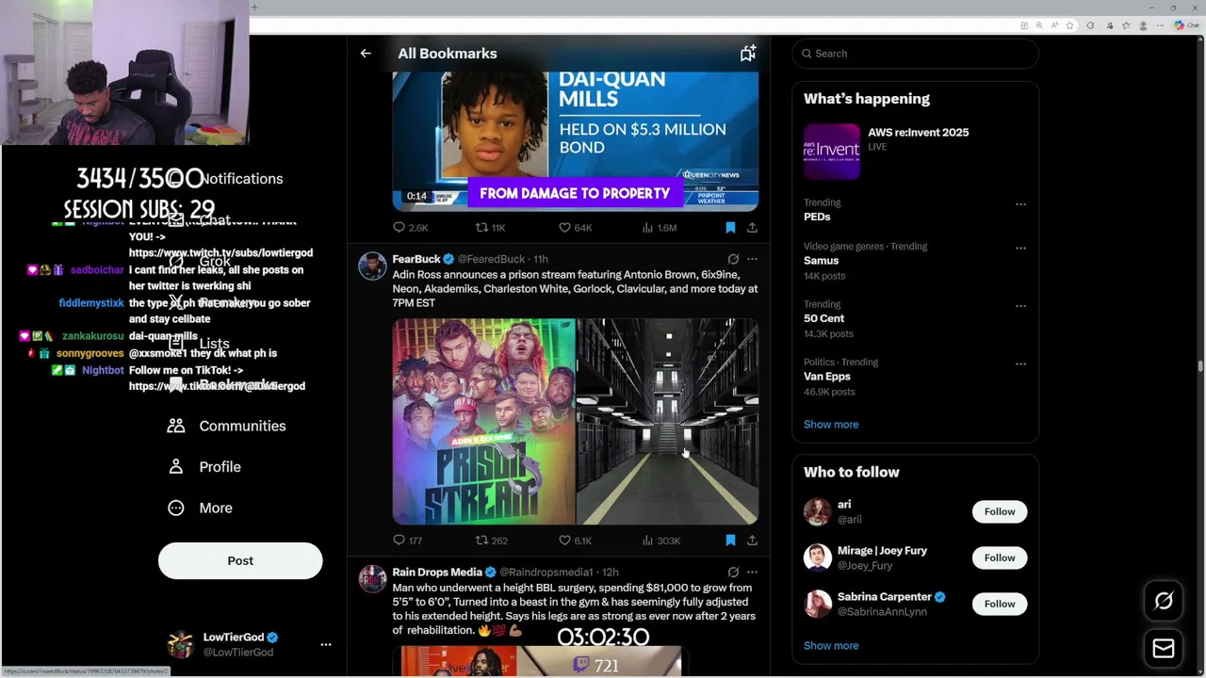Open the Grok floating button
Viewport: 1206px width, 678px height.
(1164, 601)
